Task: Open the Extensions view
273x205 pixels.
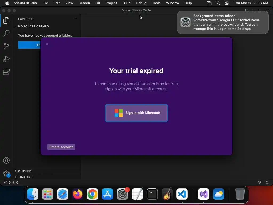Action: point(6,72)
